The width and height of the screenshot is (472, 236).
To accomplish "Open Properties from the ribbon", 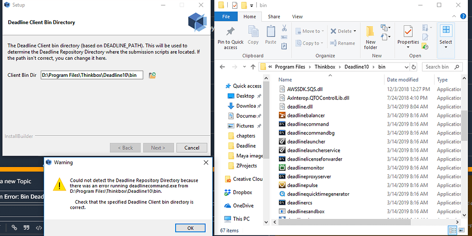I will coord(408,32).
